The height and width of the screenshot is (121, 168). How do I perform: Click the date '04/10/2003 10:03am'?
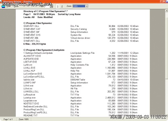[128, 80]
